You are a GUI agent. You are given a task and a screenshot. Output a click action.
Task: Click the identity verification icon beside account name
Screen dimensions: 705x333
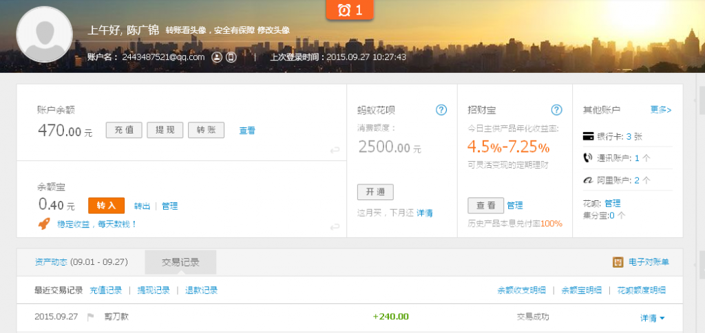point(217,57)
